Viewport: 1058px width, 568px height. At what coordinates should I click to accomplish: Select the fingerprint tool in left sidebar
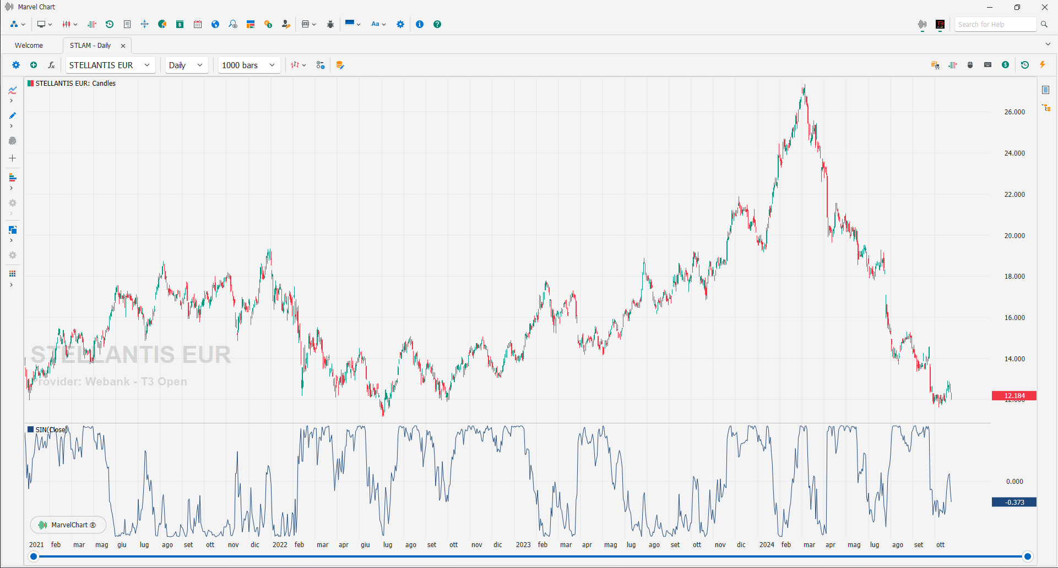tap(12, 141)
